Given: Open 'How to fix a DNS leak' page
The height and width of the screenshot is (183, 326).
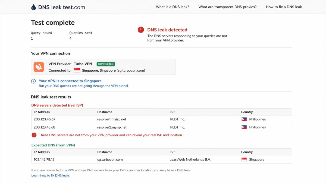Looking at the screenshot, I should click(x=284, y=7).
